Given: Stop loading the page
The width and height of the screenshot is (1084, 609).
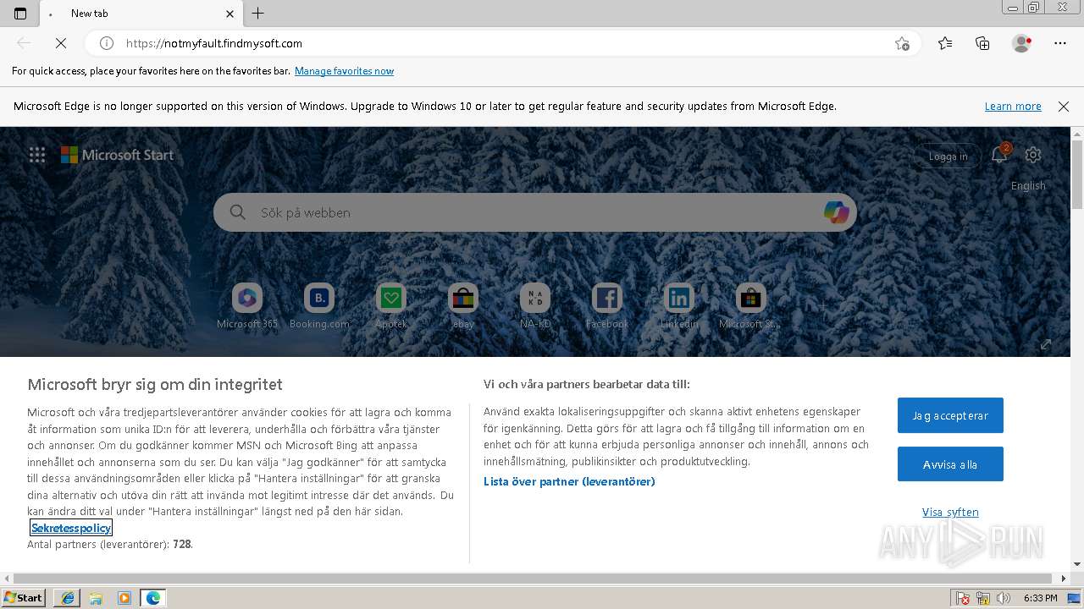Looking at the screenshot, I should pyautogui.click(x=61, y=43).
